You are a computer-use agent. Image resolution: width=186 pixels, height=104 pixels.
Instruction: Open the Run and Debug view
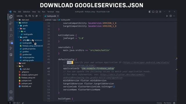point(11,23)
